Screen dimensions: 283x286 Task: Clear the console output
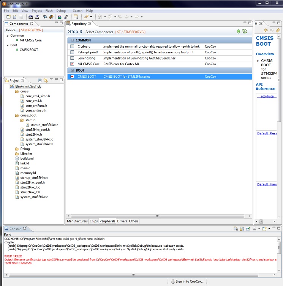click(236, 229)
